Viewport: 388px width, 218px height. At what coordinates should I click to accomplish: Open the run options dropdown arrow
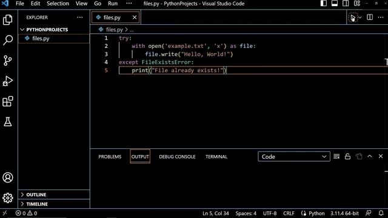pyautogui.click(x=360, y=18)
